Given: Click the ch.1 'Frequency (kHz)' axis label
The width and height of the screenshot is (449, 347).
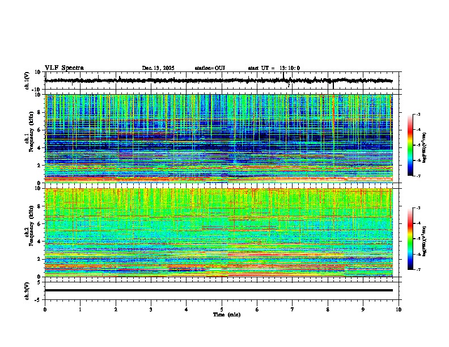Looking at the screenshot, I should coord(31,132).
